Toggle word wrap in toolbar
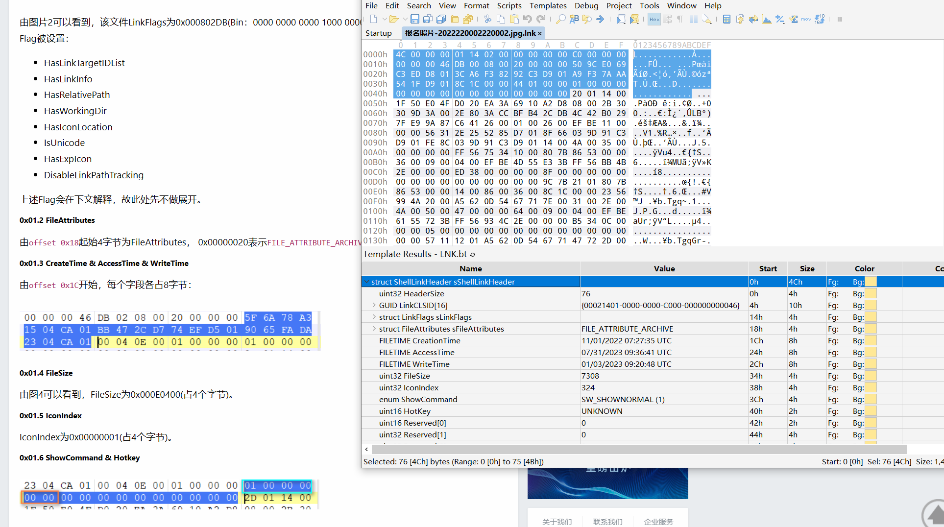Viewport: 944px width, 527px height. pyautogui.click(x=667, y=19)
